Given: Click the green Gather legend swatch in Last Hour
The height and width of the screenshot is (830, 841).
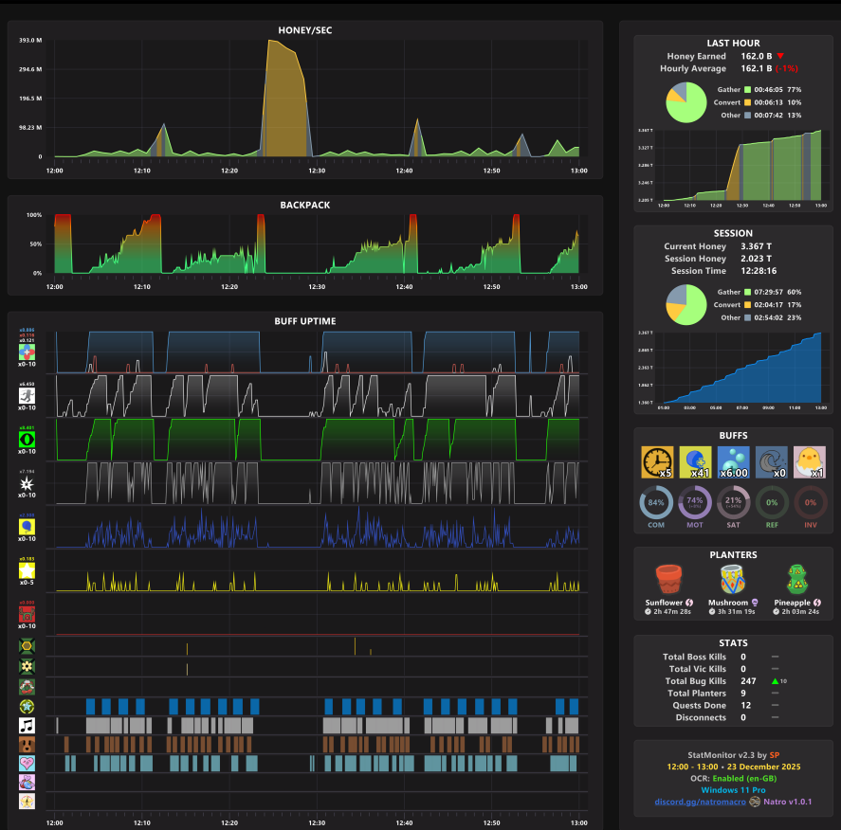Looking at the screenshot, I should (747, 89).
